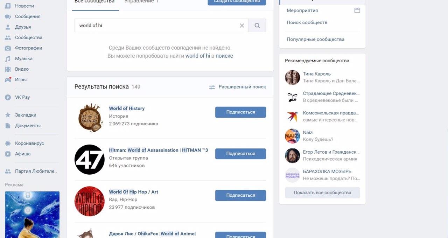Click the Расширенный поиск sliders icon
The image size is (448, 238).
coord(212,87)
